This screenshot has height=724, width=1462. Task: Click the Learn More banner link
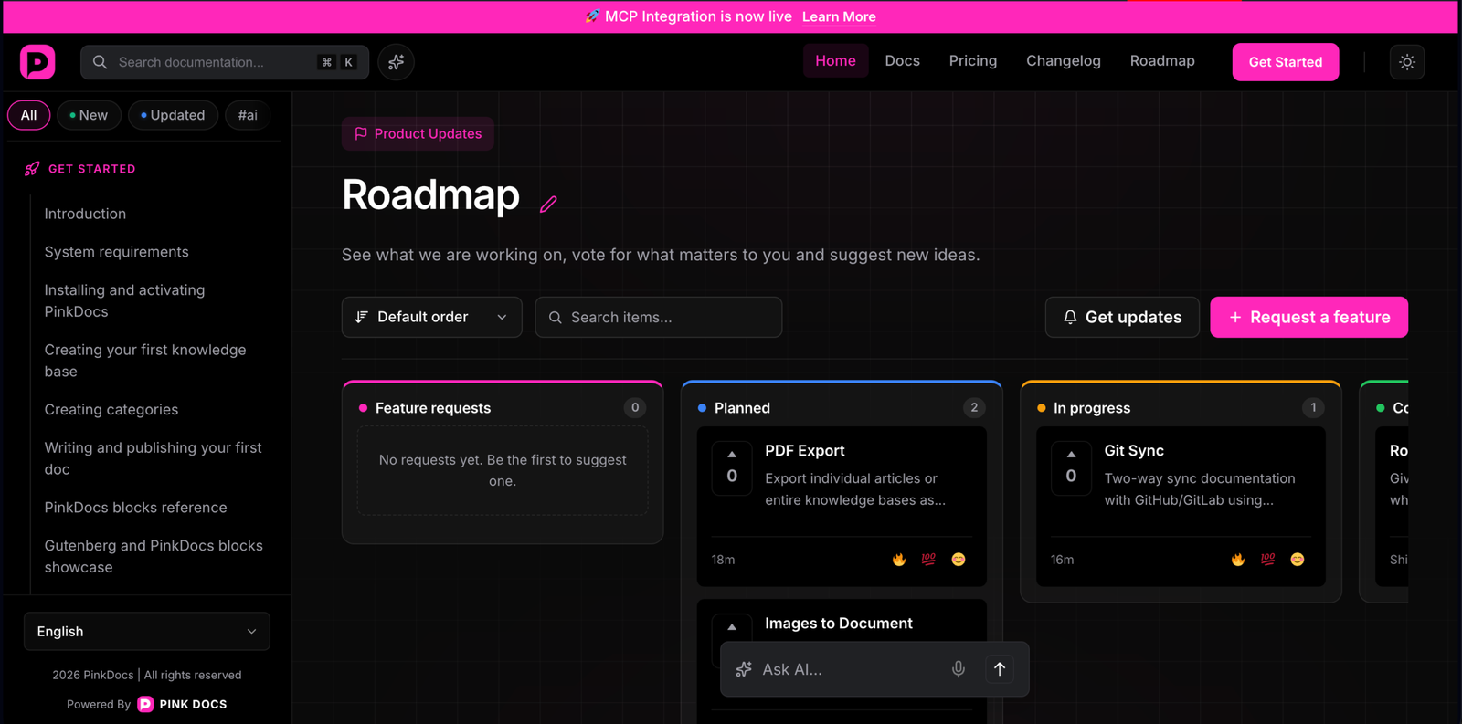(x=839, y=16)
